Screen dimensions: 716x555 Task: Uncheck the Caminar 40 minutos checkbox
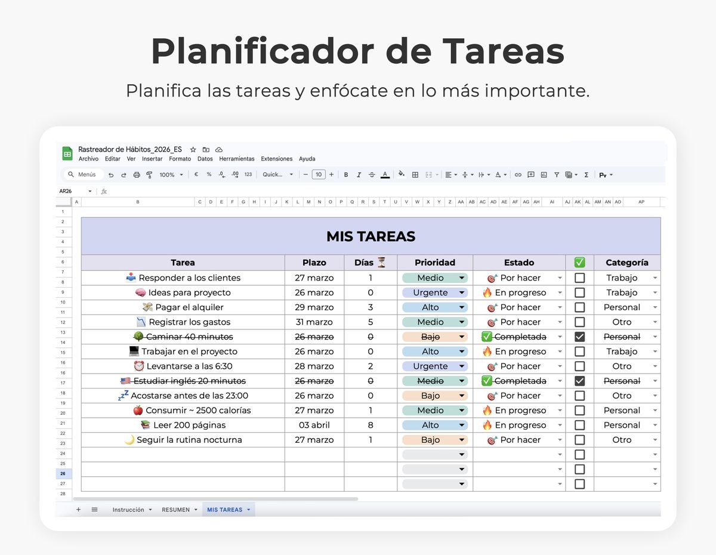pos(579,337)
